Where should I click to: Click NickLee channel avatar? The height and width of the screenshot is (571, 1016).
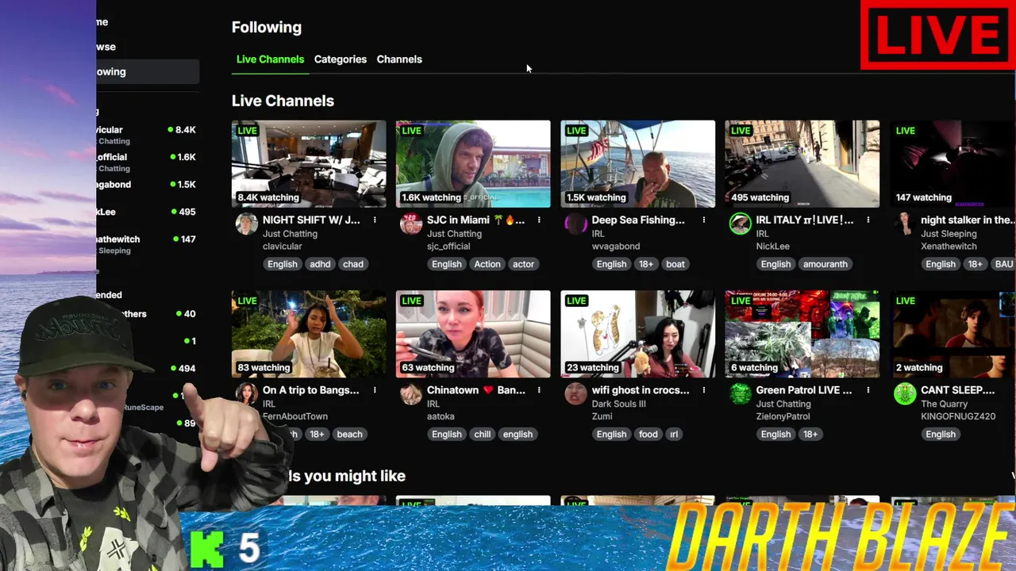[x=740, y=224]
